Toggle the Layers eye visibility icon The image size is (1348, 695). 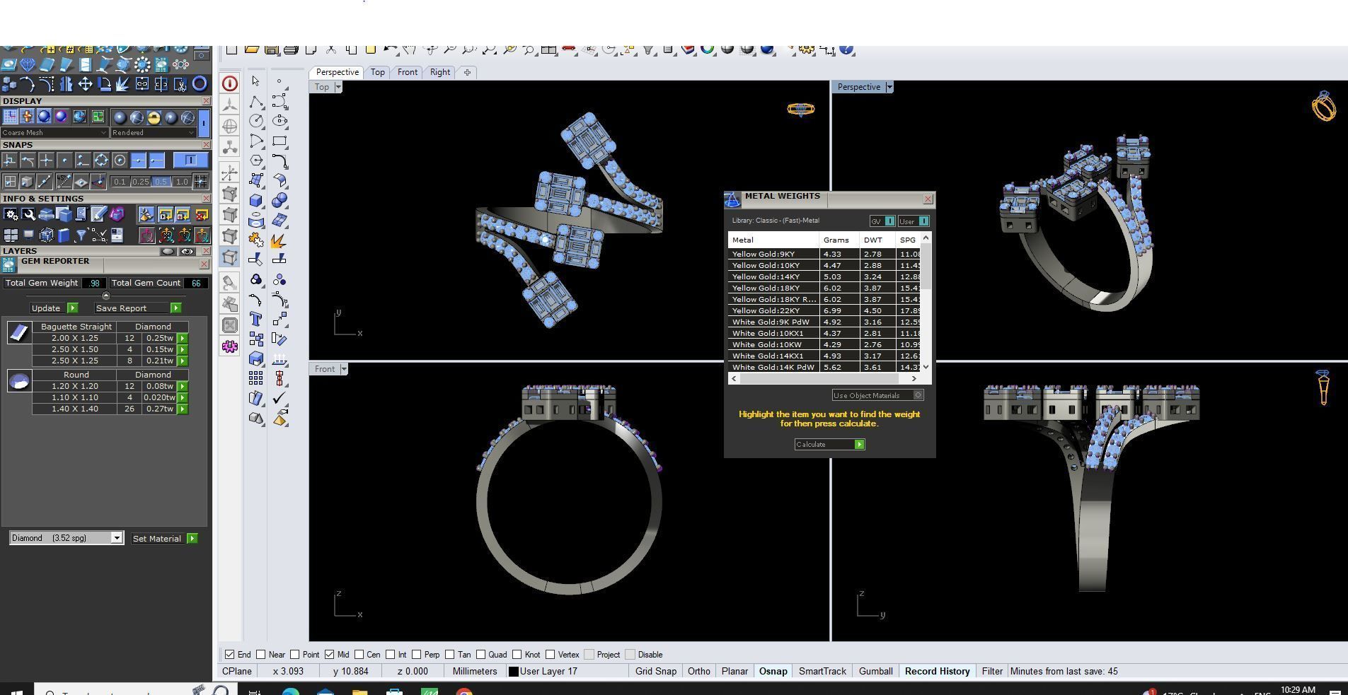[x=187, y=251]
